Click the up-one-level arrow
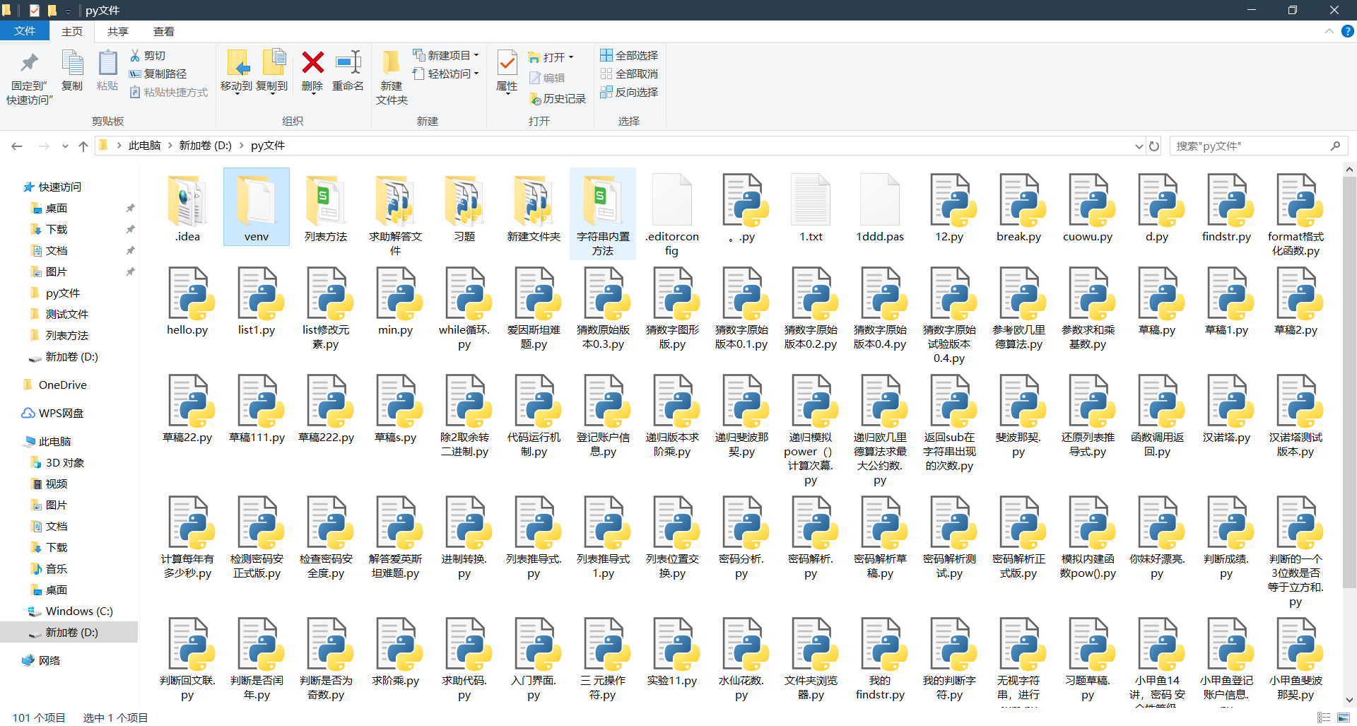The width and height of the screenshot is (1357, 726). pyautogui.click(x=83, y=146)
